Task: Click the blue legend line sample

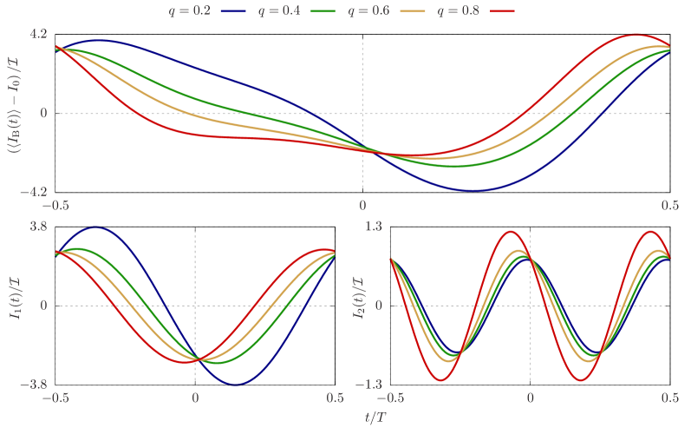Action: click(233, 10)
